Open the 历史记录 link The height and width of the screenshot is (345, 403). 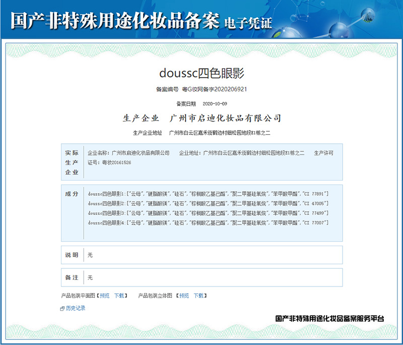click(76, 308)
